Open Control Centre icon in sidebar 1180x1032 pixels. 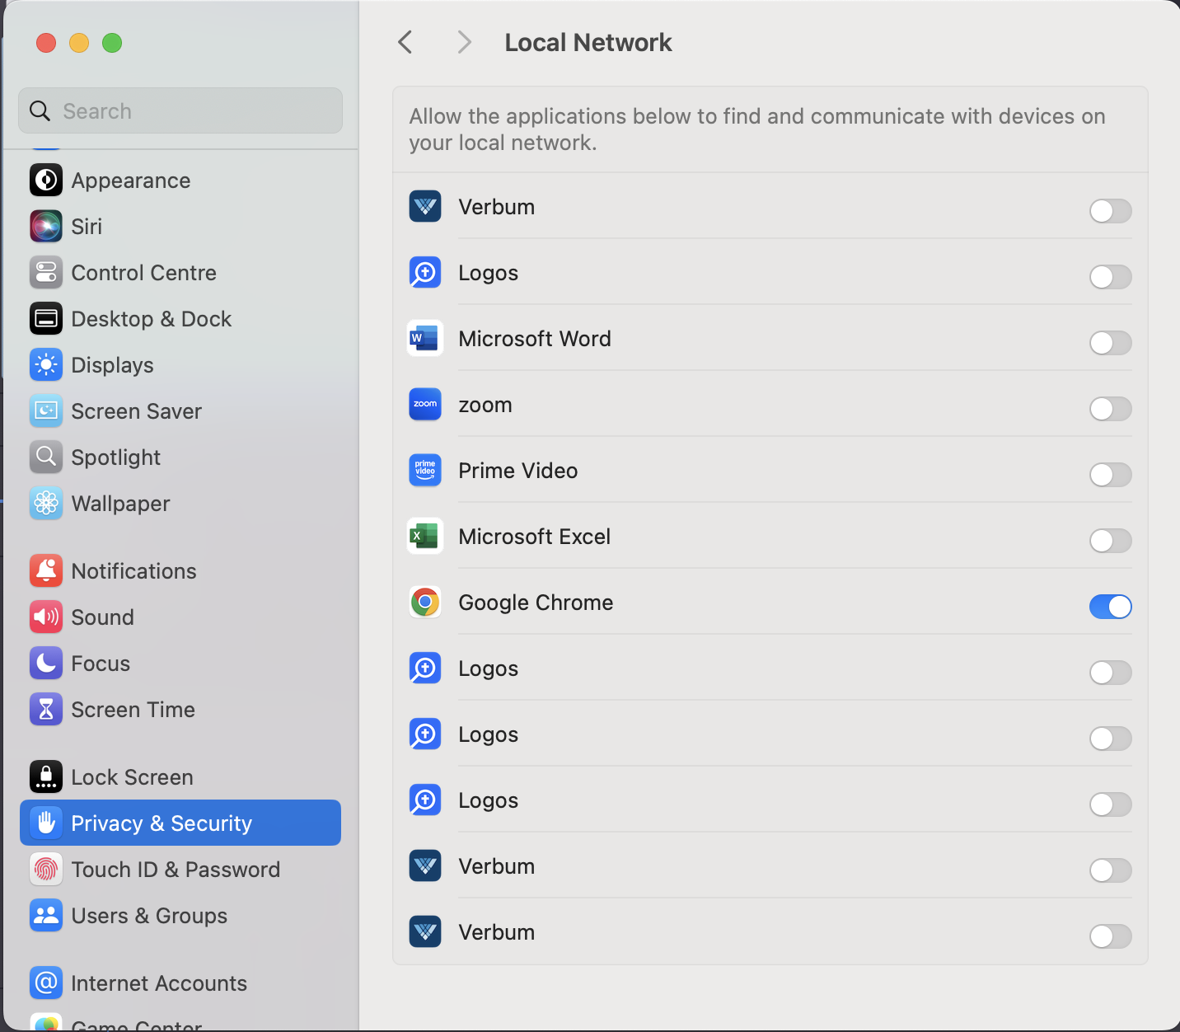[x=46, y=272]
